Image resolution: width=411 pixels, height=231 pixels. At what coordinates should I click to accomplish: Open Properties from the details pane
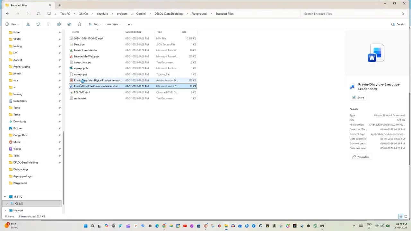pos(361,157)
